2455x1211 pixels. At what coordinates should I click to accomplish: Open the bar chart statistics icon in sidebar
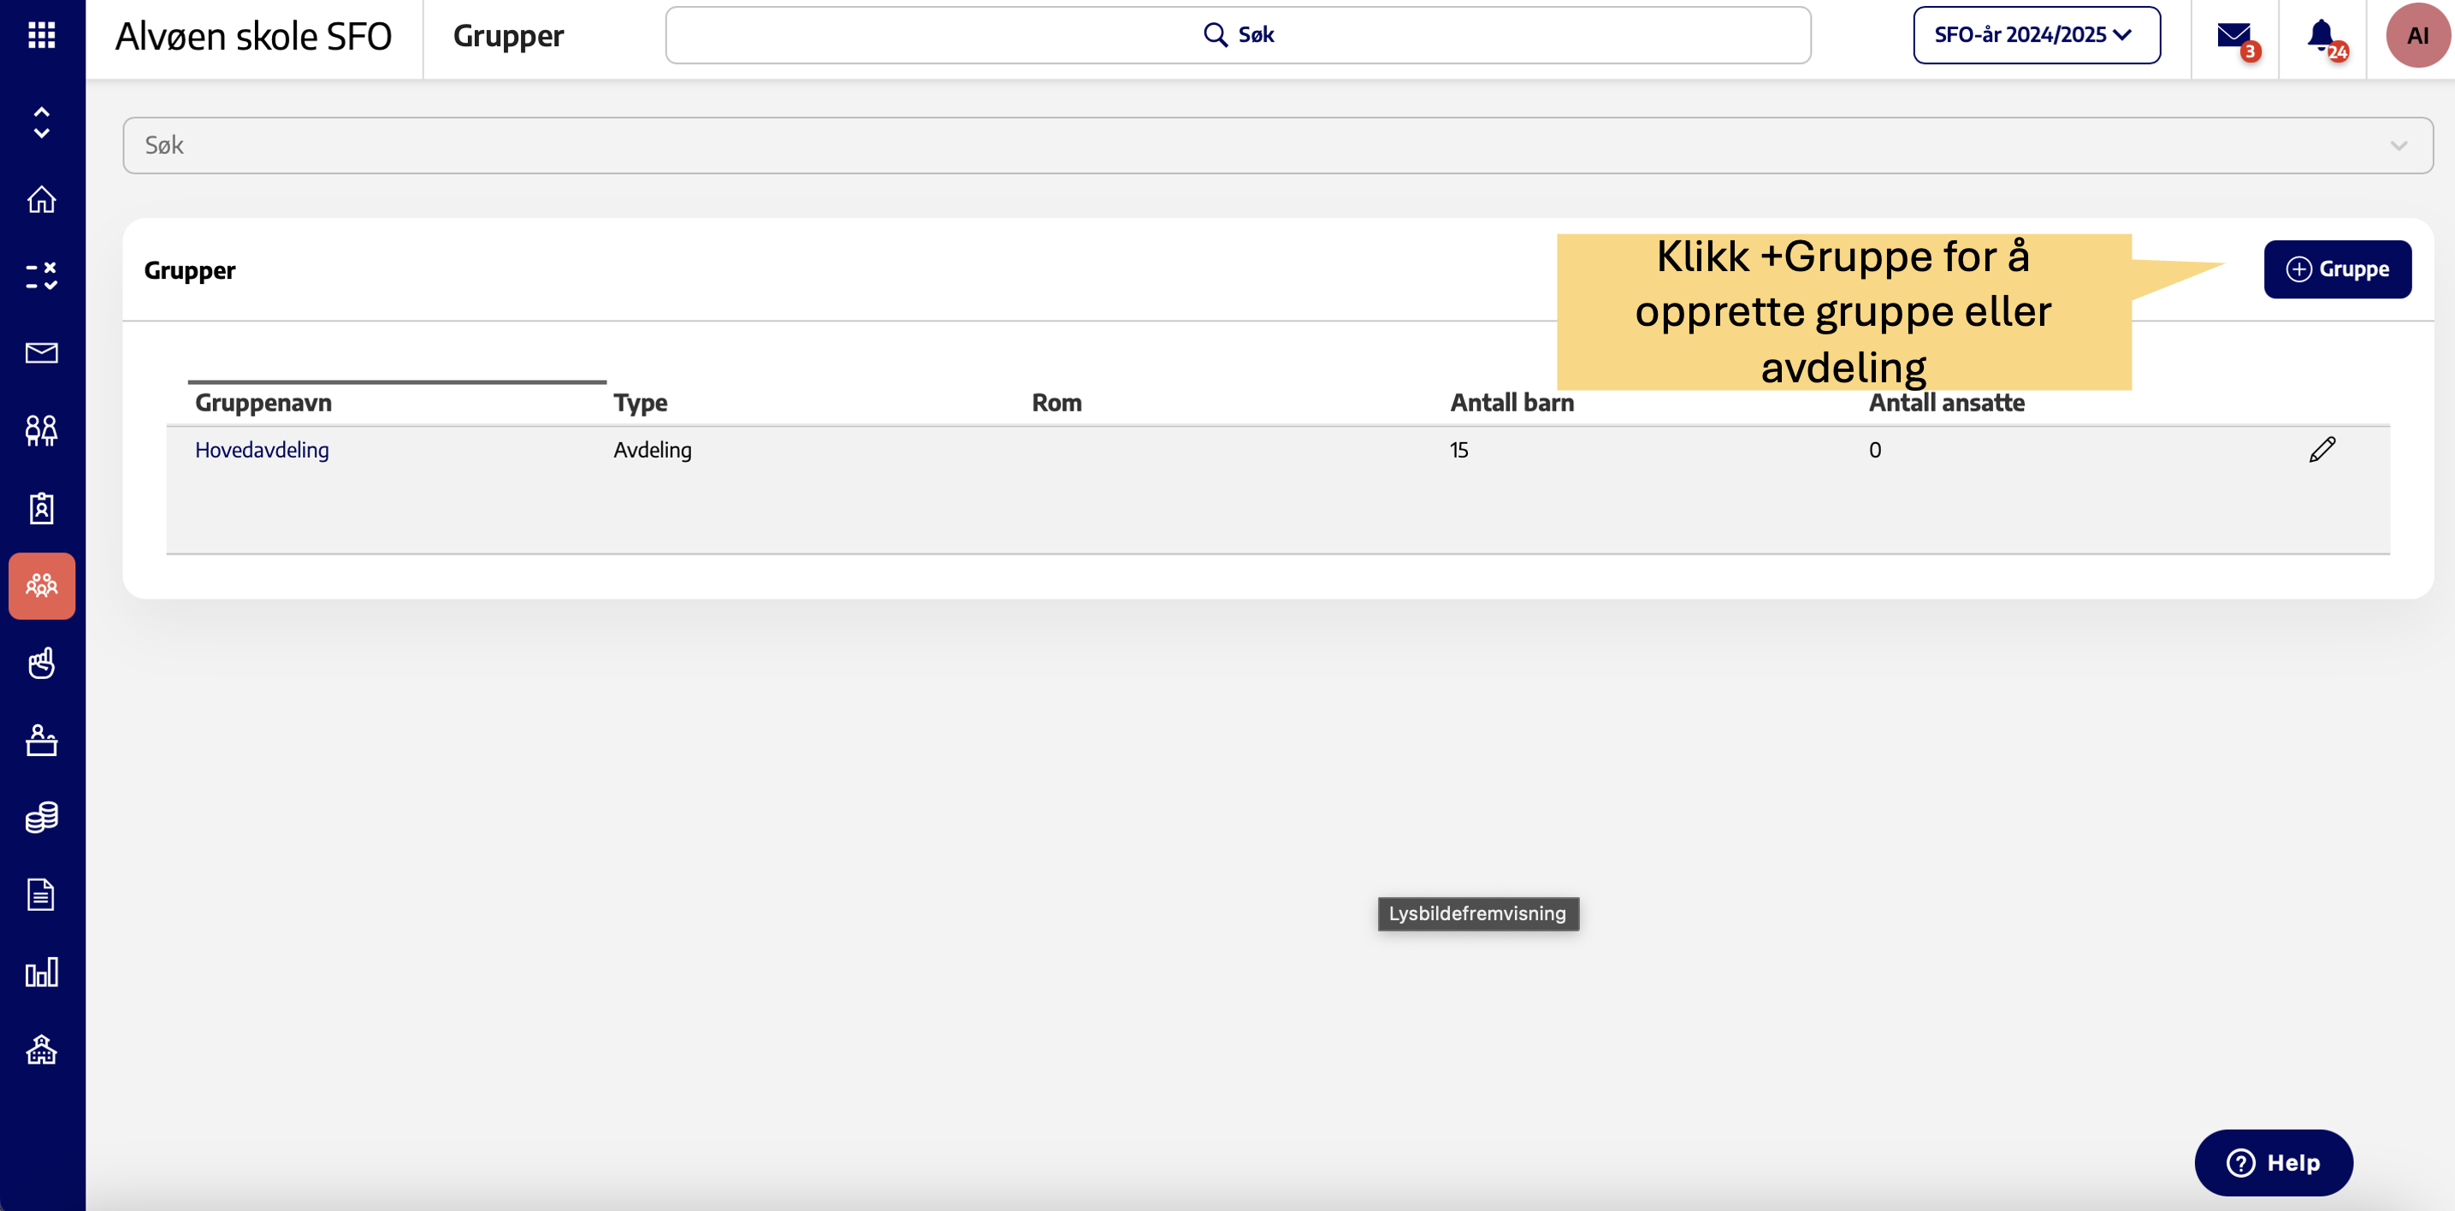[41, 972]
